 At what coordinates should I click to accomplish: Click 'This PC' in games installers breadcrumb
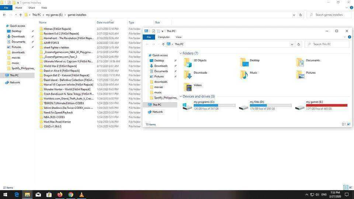[x=37, y=15]
